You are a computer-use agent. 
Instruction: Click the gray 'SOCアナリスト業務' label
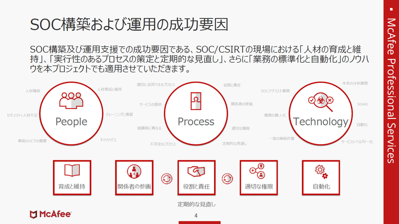[275, 91]
